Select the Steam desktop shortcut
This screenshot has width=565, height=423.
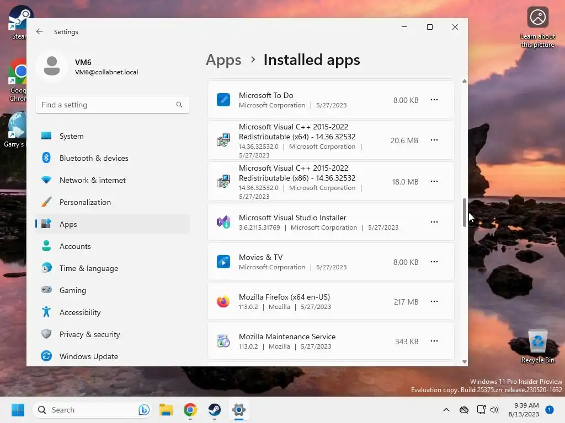[17, 22]
